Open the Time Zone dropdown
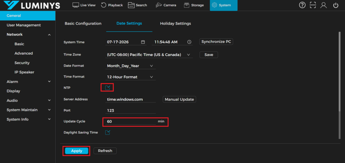345x163 pixels. pos(149,55)
